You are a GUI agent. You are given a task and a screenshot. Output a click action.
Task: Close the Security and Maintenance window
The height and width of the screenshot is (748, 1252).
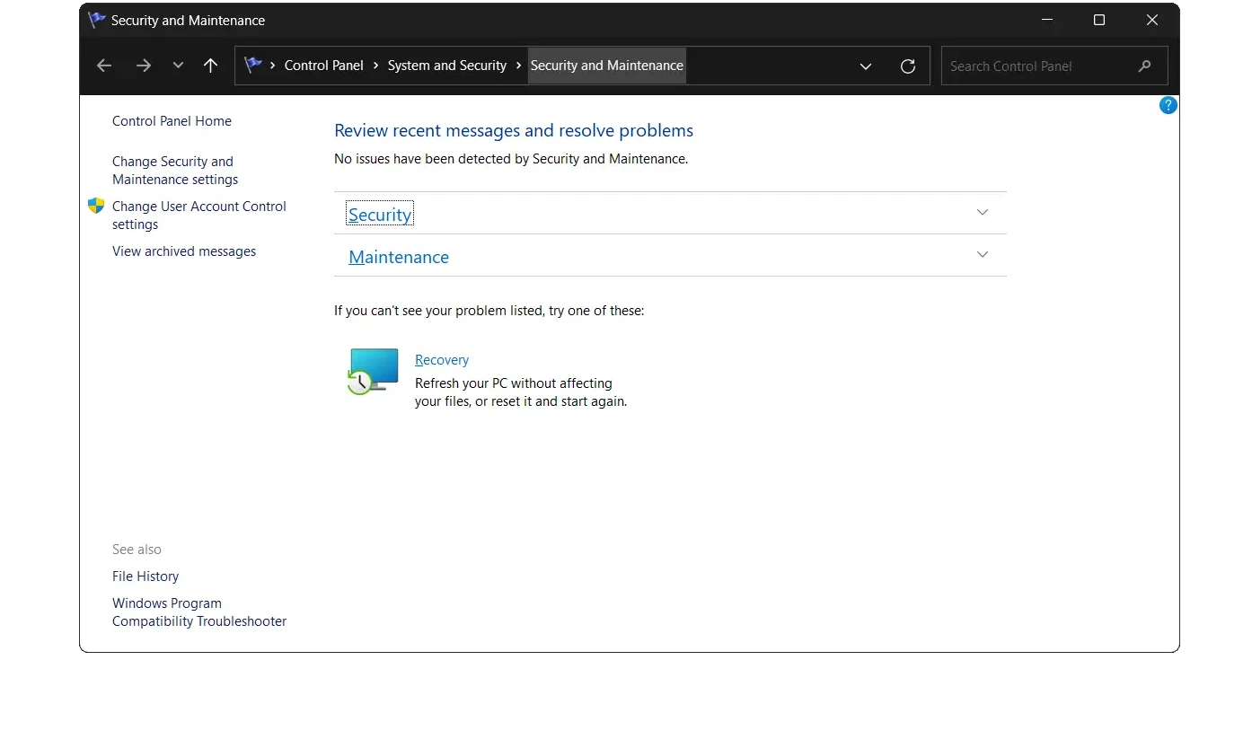[x=1152, y=20]
